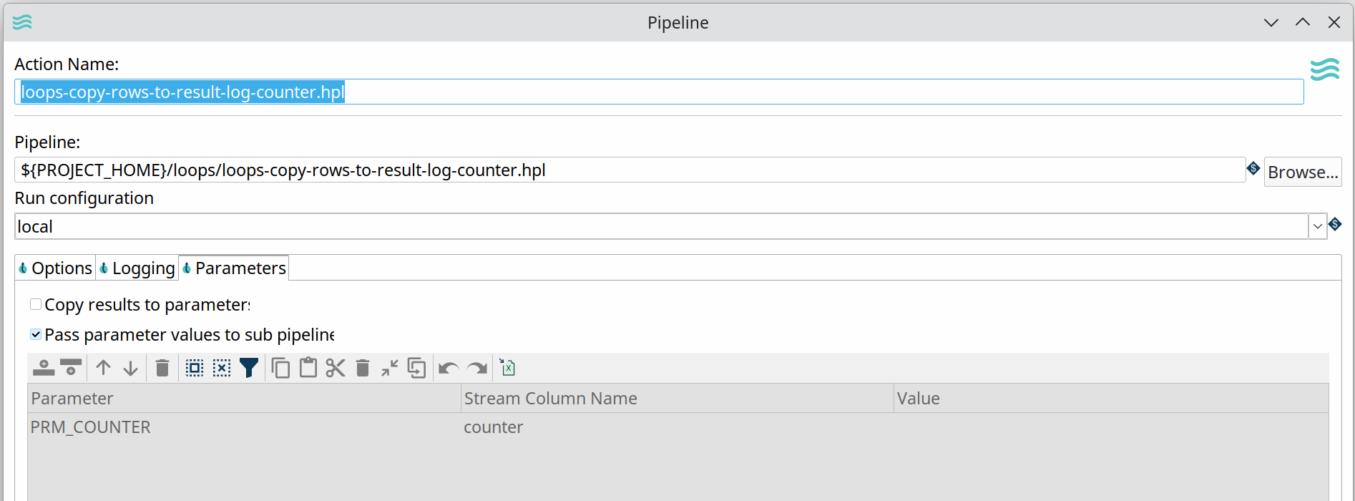Redo the last table change

click(x=476, y=368)
